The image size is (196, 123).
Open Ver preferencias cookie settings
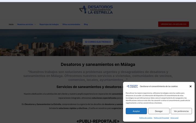coord(181,111)
